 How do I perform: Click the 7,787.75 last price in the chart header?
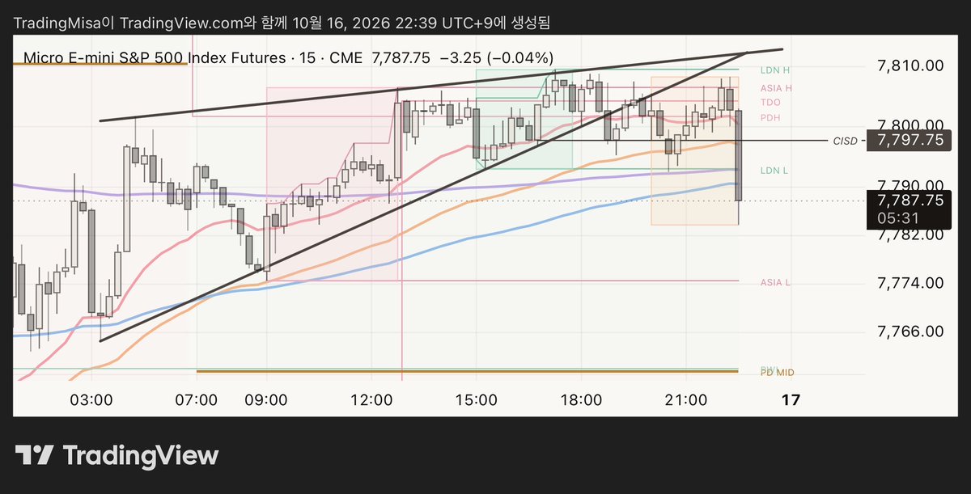coord(400,57)
